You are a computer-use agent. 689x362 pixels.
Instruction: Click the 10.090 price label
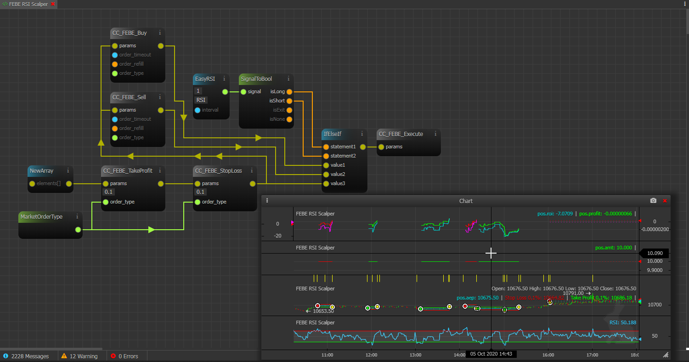click(654, 253)
